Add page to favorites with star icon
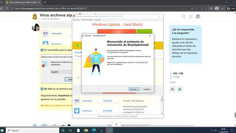 click(202, 9)
